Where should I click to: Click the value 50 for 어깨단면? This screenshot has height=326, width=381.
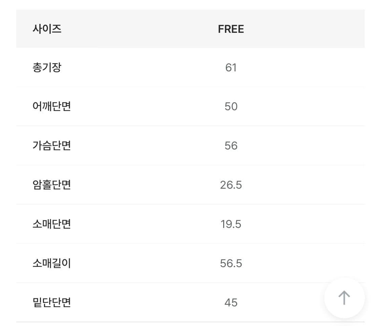(231, 106)
